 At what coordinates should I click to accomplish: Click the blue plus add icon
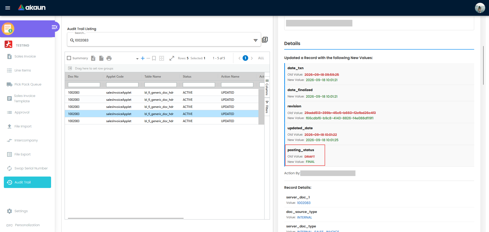click(x=143, y=58)
